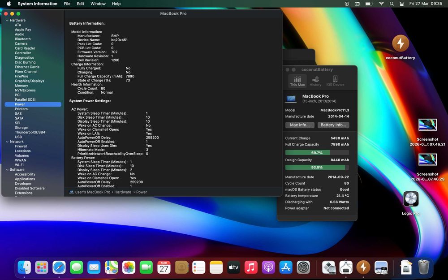
Task: Open Launchpad from the Dock
Action: 42,267
